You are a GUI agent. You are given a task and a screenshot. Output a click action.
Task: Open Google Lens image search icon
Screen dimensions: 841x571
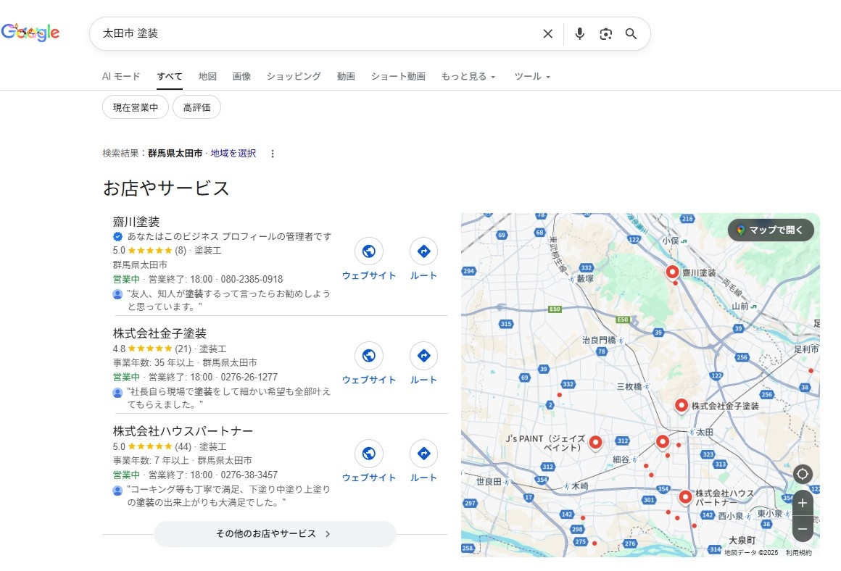605,33
